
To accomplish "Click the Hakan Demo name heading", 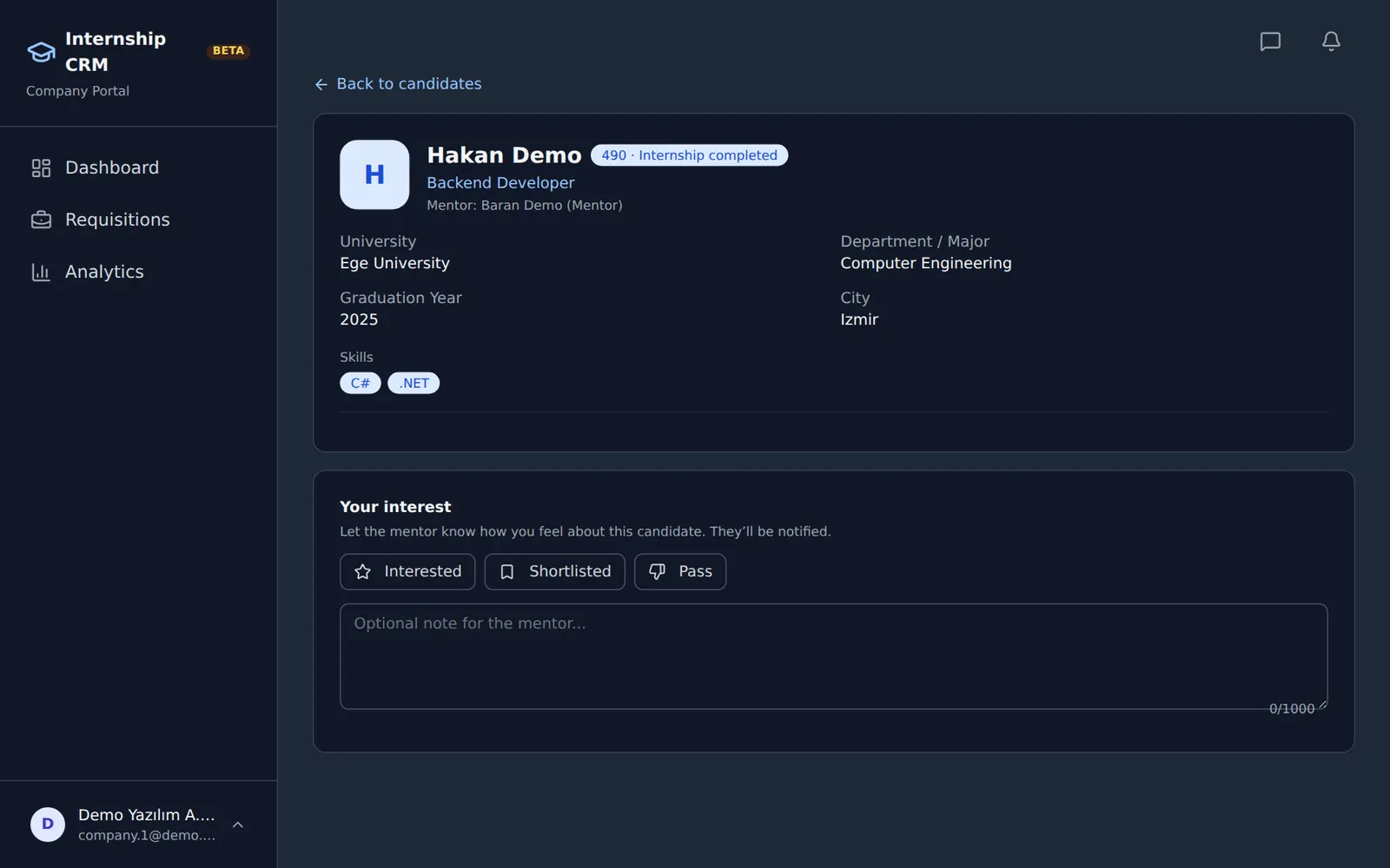I will 504,155.
